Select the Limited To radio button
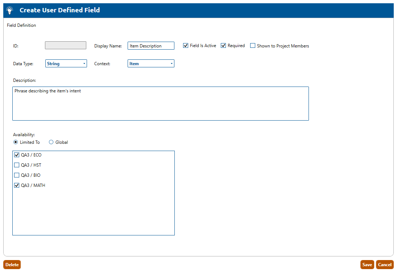This screenshot has height=272, width=397. [16, 142]
